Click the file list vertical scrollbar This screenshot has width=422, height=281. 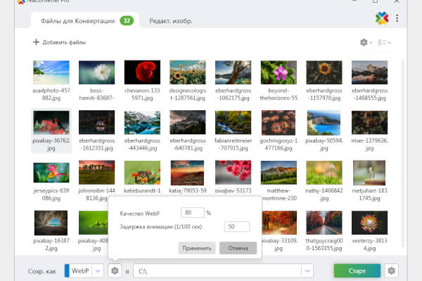point(402,140)
